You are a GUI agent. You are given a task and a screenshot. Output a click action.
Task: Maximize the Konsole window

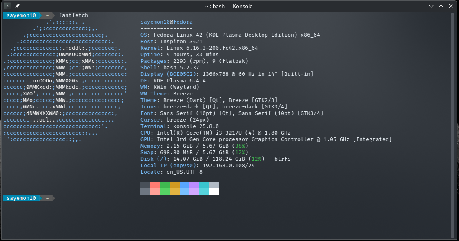point(441,6)
